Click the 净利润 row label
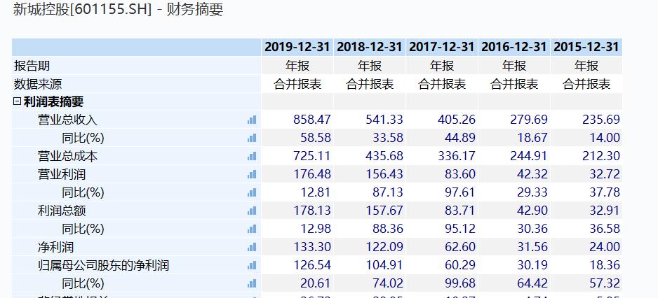This screenshot has height=298, width=658. tap(56, 247)
